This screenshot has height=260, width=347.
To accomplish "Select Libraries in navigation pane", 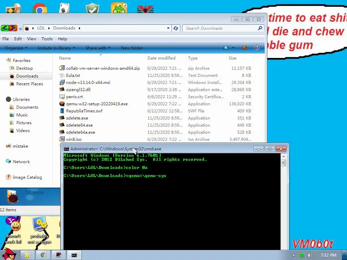I will pos(21,99).
